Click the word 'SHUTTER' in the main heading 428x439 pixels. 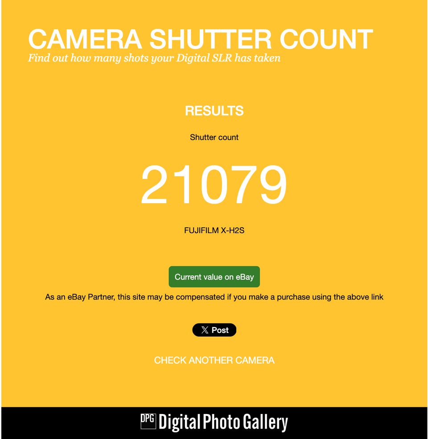[210, 39]
